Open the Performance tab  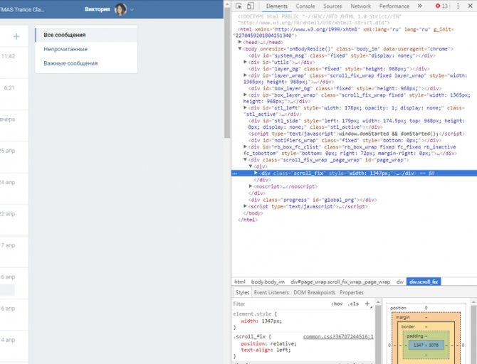click(394, 6)
